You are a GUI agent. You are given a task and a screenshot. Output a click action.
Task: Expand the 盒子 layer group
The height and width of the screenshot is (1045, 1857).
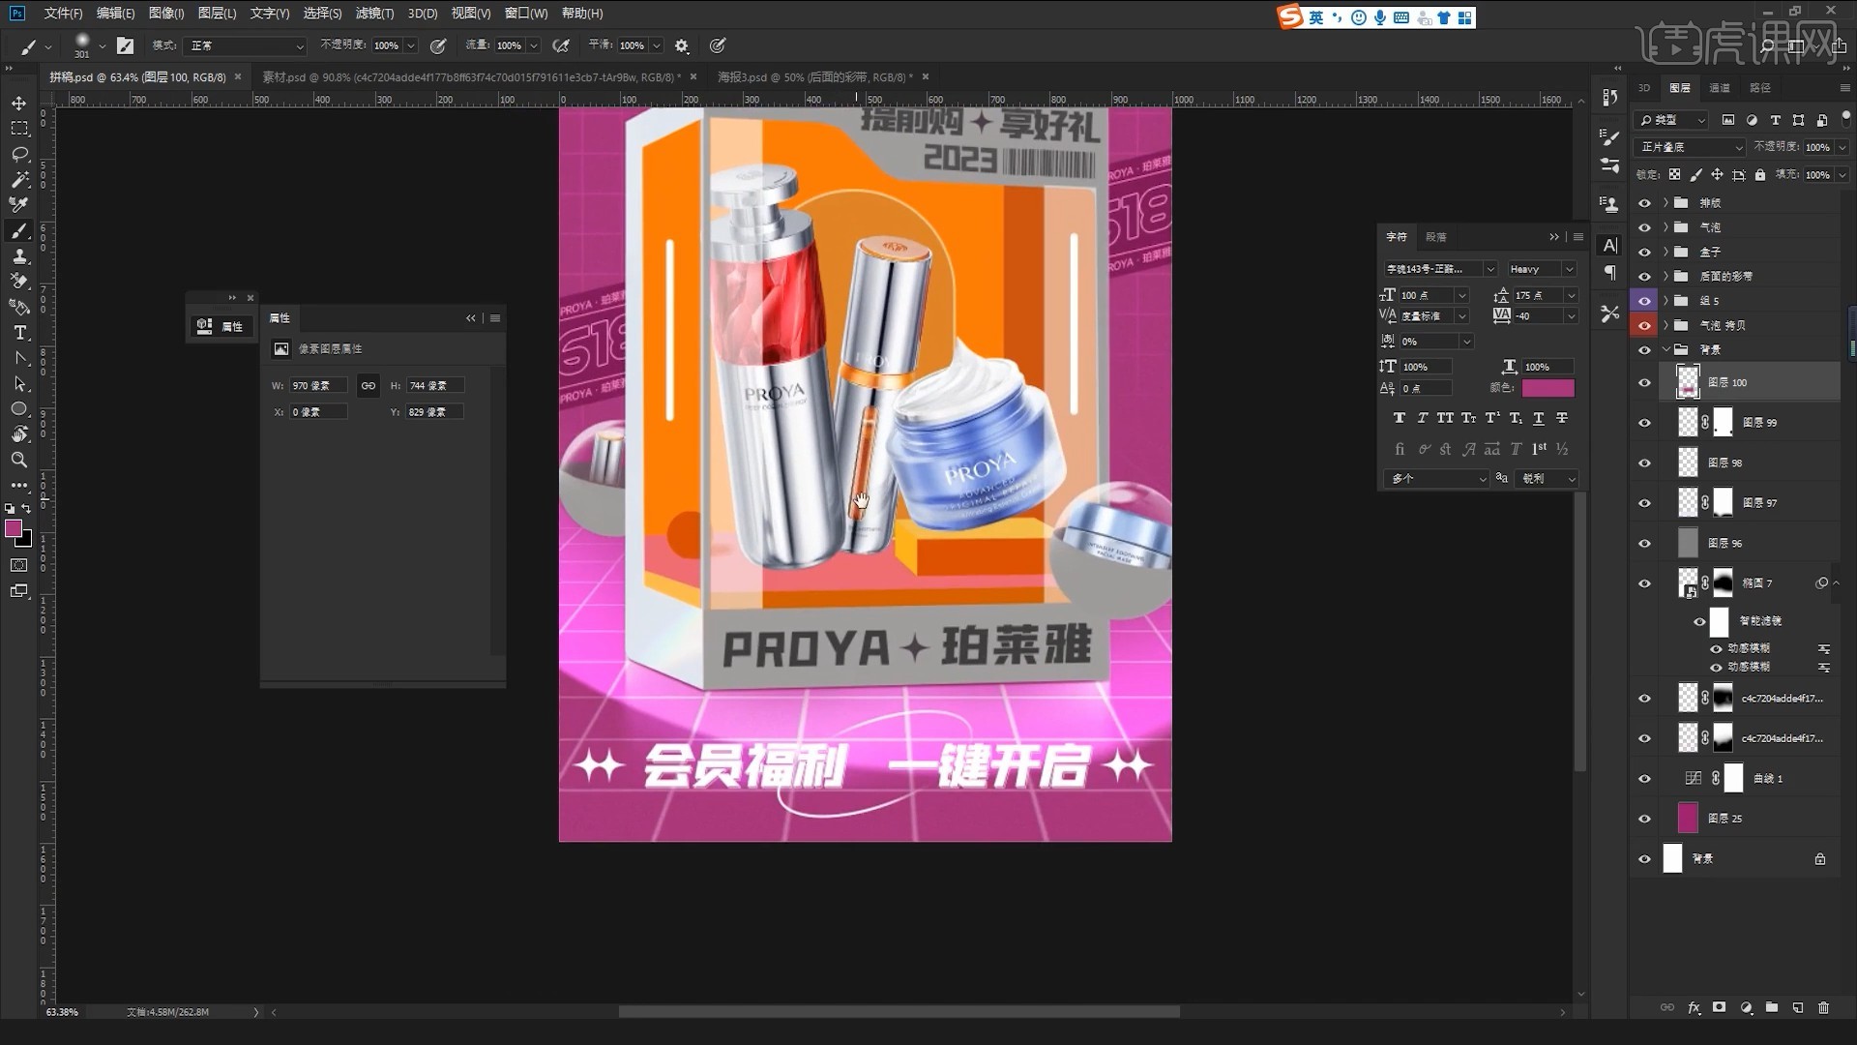[x=1665, y=252]
